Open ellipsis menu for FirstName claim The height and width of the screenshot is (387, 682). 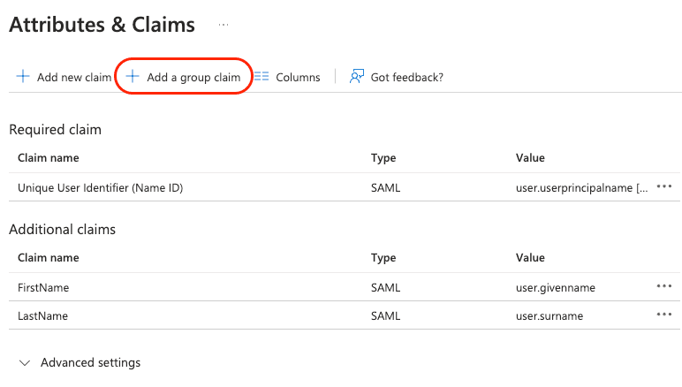point(664,287)
